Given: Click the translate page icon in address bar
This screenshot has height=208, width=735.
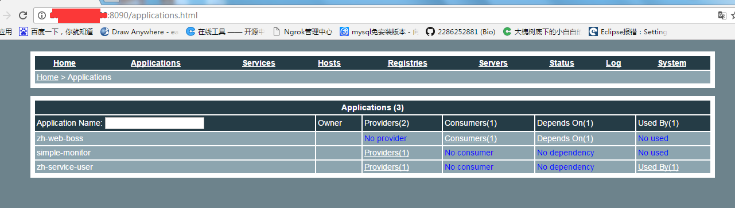Looking at the screenshot, I should pyautogui.click(x=722, y=15).
